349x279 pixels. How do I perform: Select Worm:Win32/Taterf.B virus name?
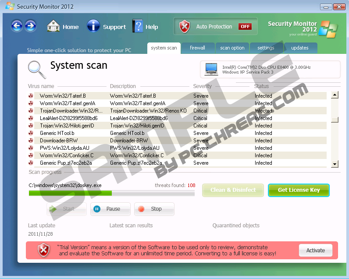pos(63,96)
